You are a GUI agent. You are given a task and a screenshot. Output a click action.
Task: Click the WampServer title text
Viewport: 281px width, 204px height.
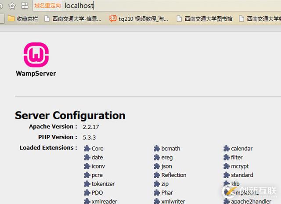[x=36, y=74]
